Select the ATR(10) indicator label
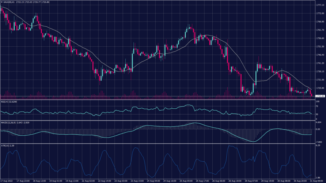The height and width of the screenshot is (183, 326). point(5,145)
